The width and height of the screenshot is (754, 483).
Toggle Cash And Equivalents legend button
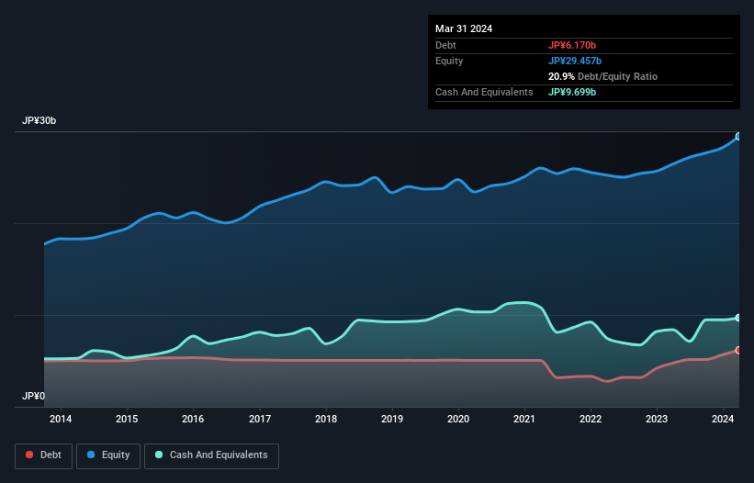[x=211, y=455]
